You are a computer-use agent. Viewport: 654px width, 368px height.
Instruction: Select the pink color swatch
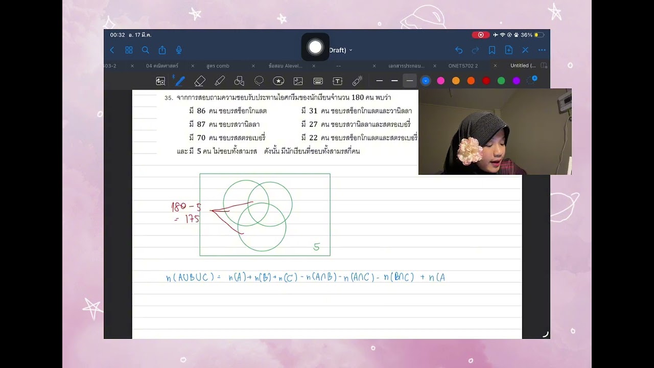tap(441, 81)
